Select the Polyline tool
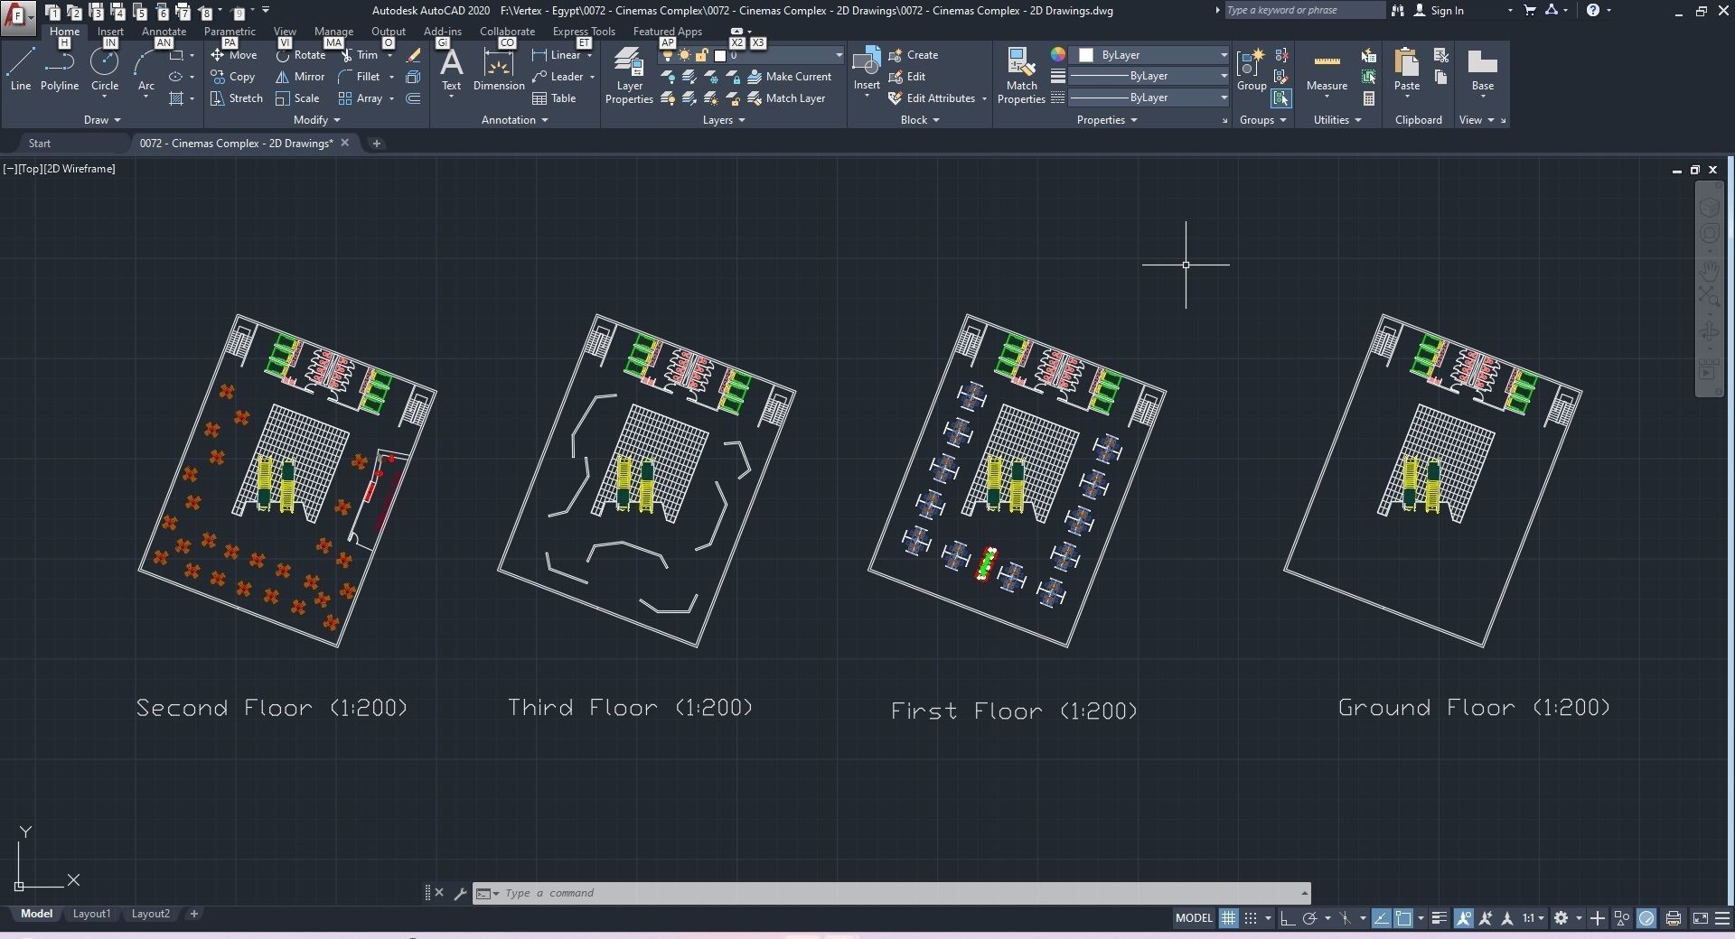 [x=60, y=70]
